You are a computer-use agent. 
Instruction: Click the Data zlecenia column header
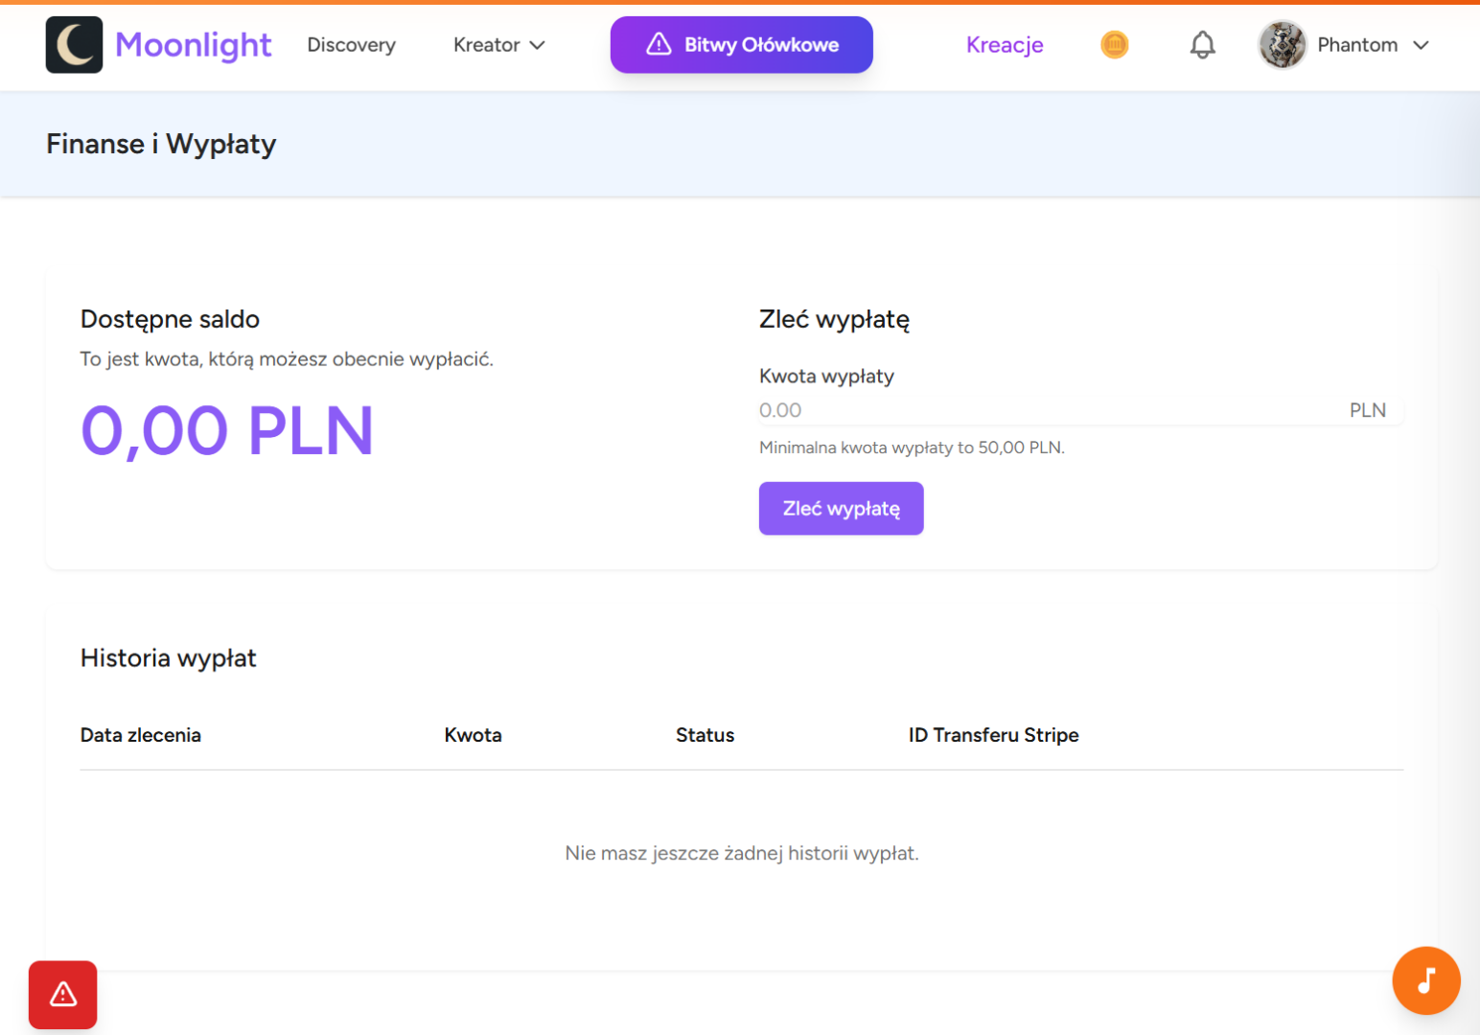[x=141, y=735]
